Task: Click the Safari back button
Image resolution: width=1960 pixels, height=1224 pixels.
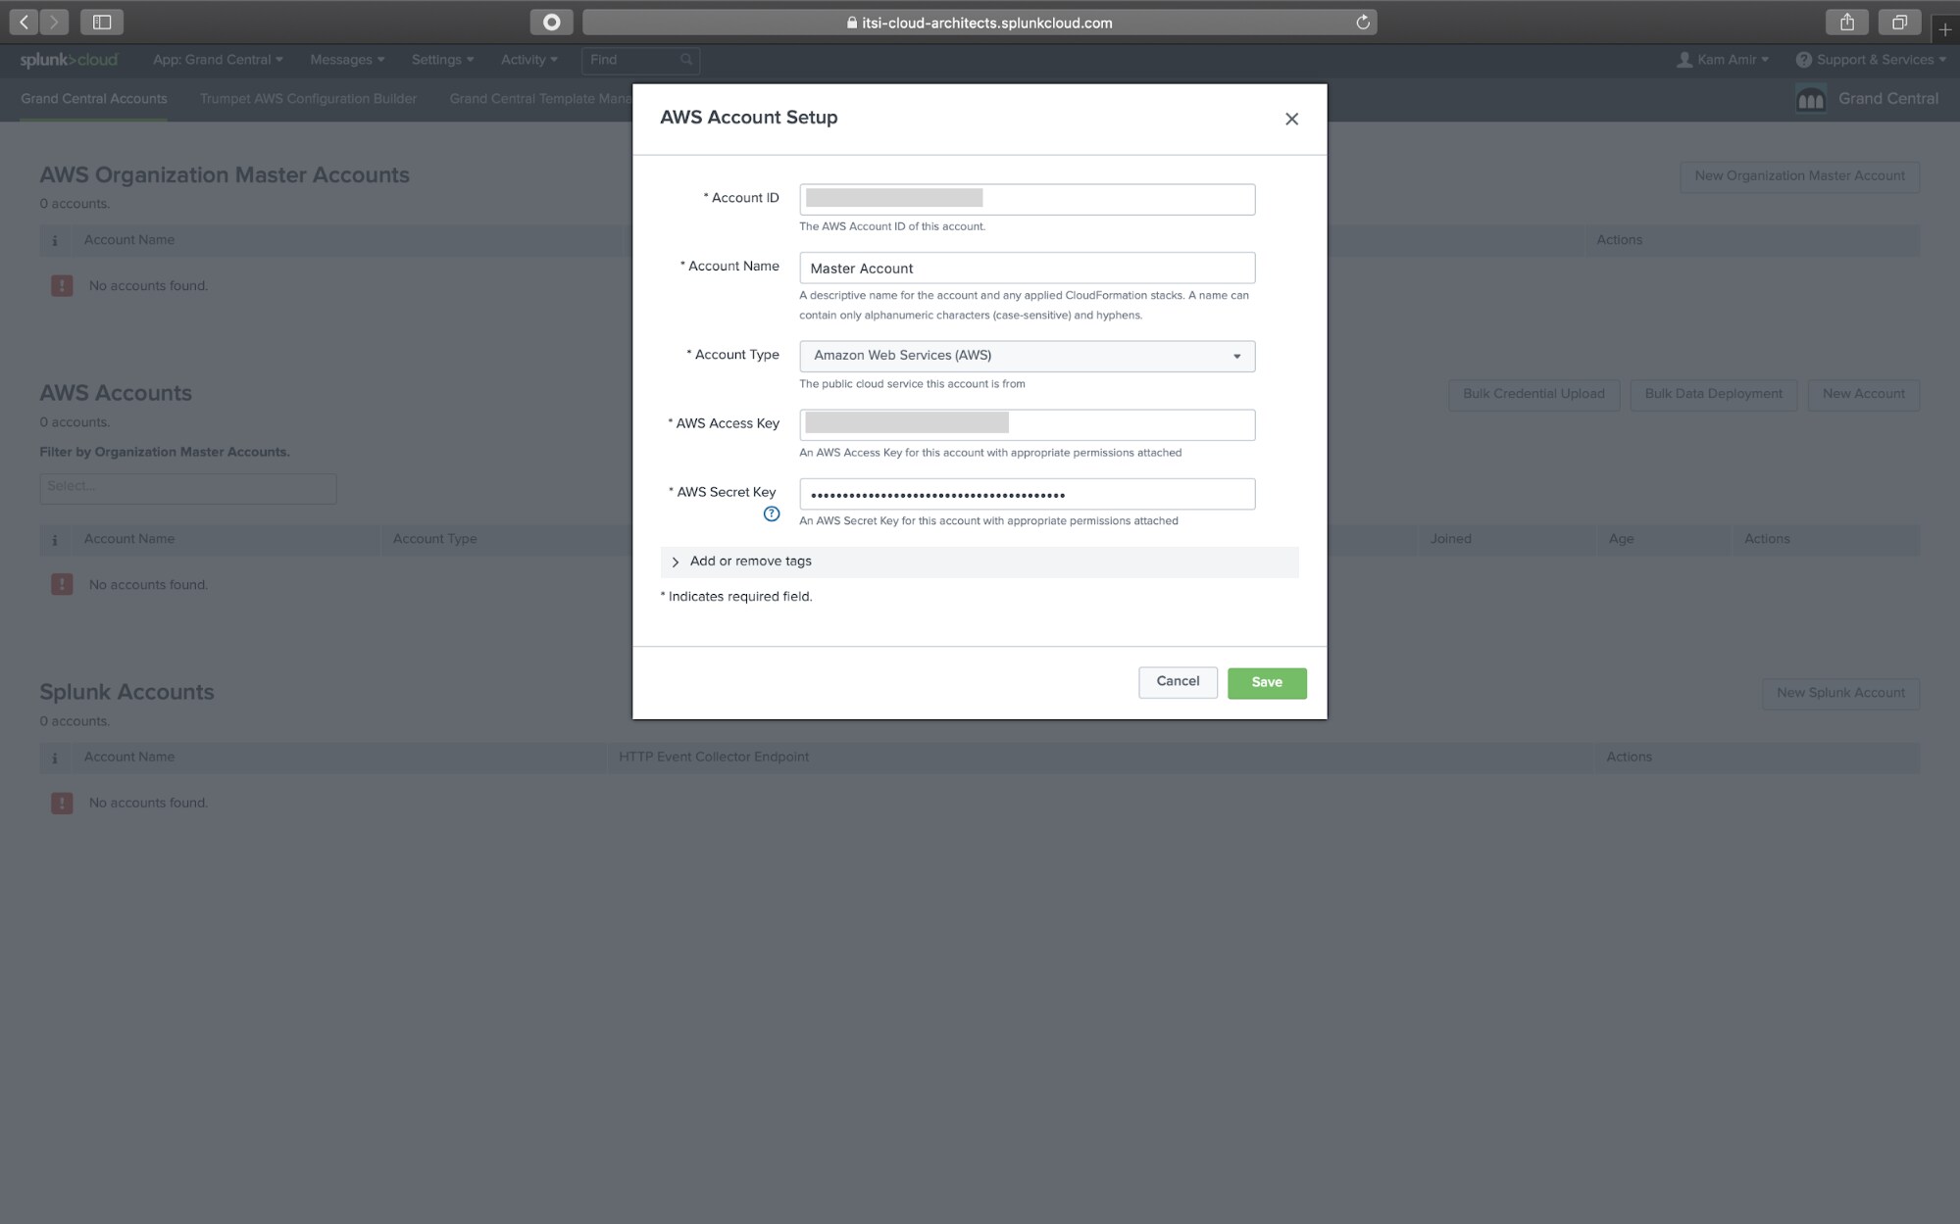Action: [x=24, y=22]
